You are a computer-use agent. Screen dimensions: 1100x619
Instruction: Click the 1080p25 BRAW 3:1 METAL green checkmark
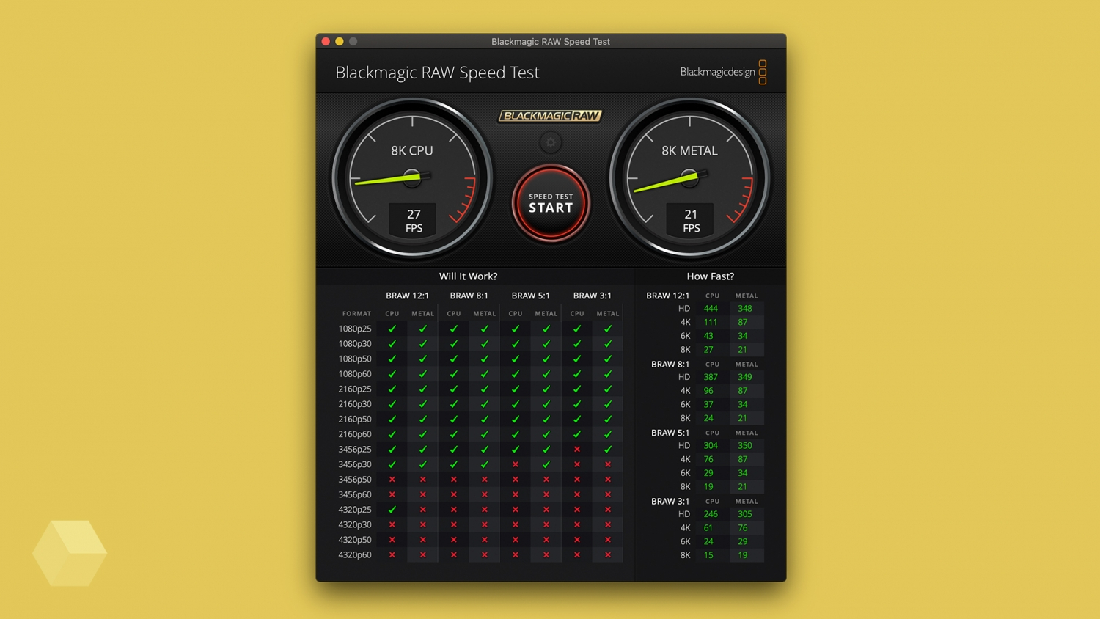[x=608, y=329]
